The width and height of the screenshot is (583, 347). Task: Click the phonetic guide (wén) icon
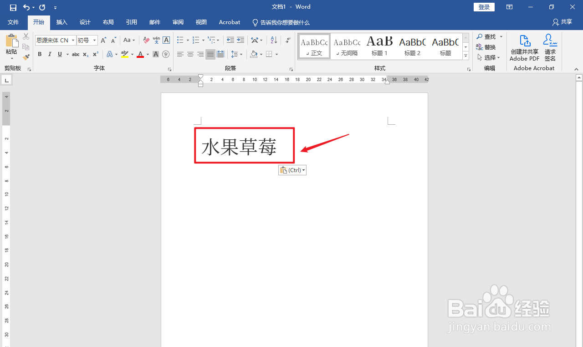pyautogui.click(x=156, y=40)
